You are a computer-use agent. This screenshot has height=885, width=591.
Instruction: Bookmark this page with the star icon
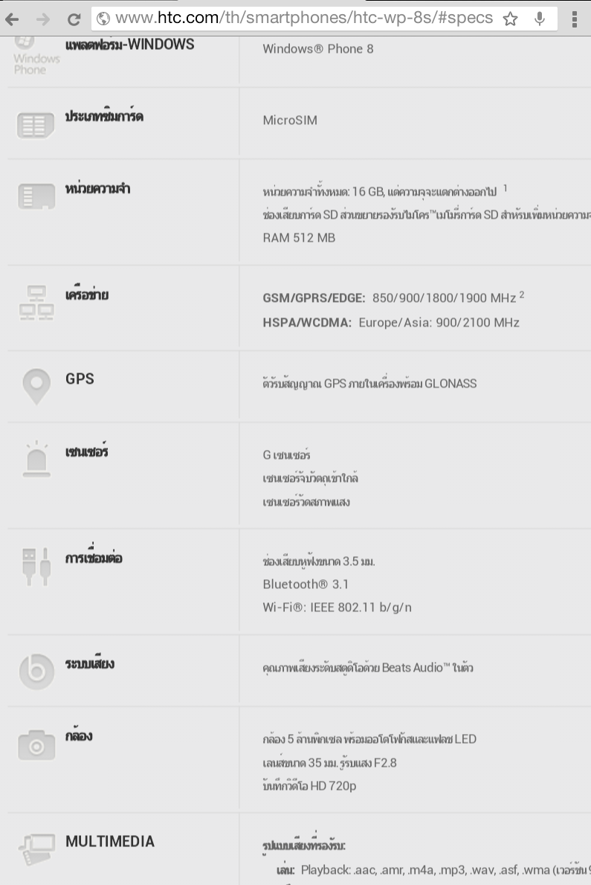coord(511,19)
